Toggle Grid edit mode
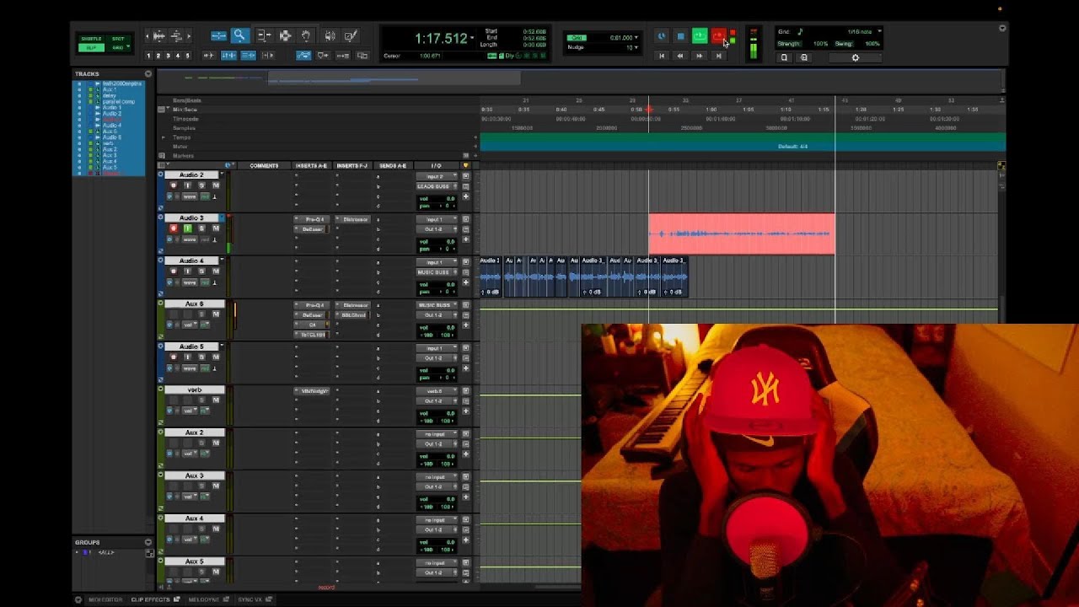The width and height of the screenshot is (1079, 607). coord(118,47)
